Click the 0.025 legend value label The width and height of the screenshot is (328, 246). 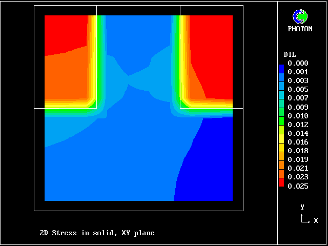298,186
